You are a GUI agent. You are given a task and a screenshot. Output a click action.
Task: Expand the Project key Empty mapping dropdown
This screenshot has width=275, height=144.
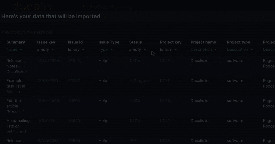(168, 49)
